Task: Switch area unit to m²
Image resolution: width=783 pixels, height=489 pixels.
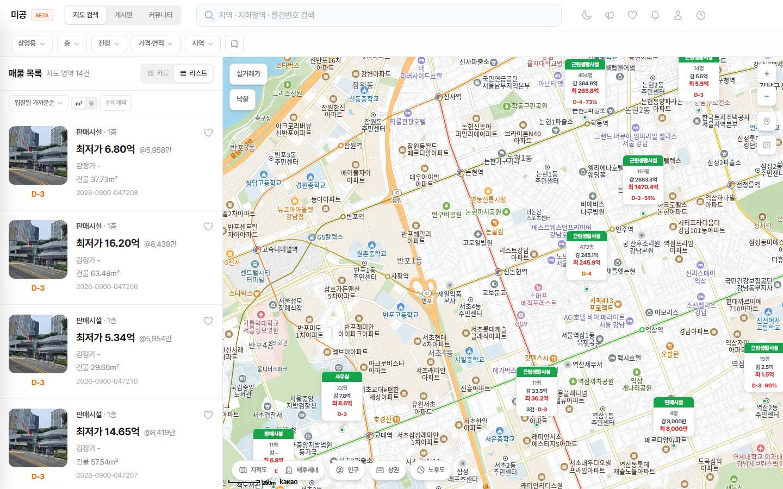Action: [x=79, y=103]
